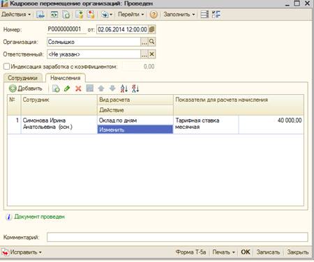
Task: Click the move row up arrow icon
Action: 101,88
